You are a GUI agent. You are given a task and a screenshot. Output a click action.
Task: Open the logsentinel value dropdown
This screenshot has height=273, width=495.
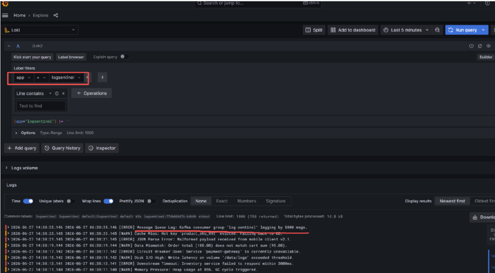tap(66, 77)
